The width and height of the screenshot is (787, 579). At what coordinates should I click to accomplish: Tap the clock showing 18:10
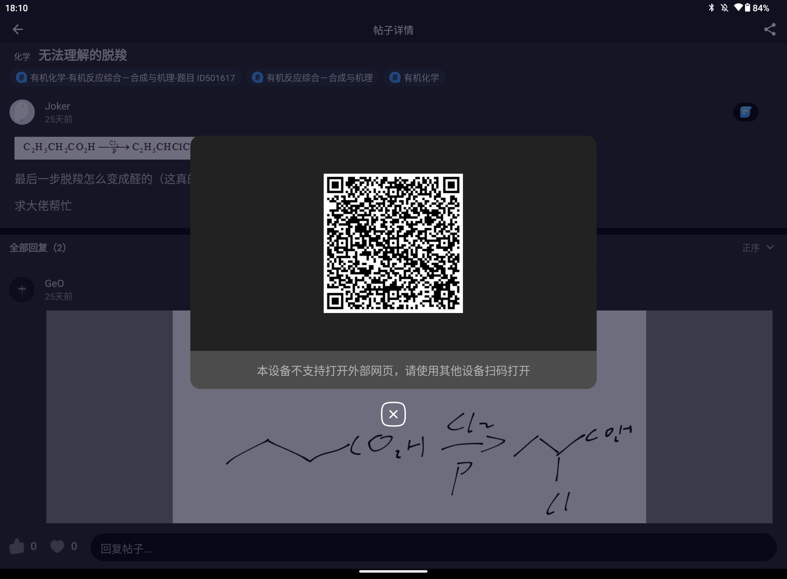click(x=17, y=8)
